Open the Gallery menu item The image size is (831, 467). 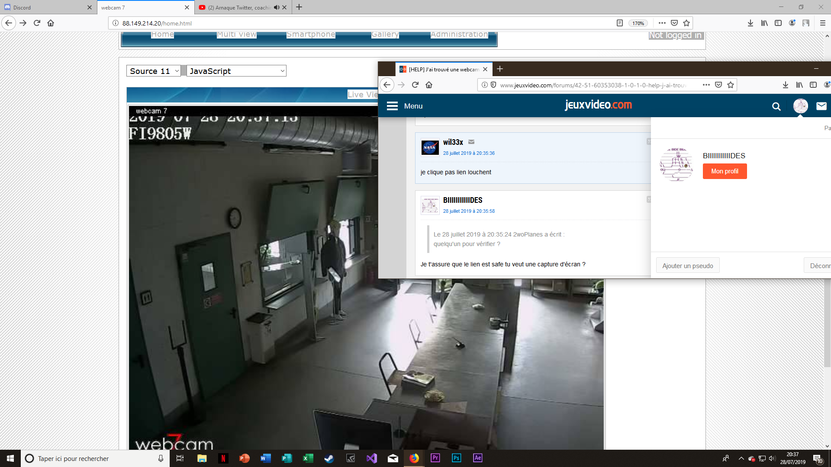(x=385, y=35)
